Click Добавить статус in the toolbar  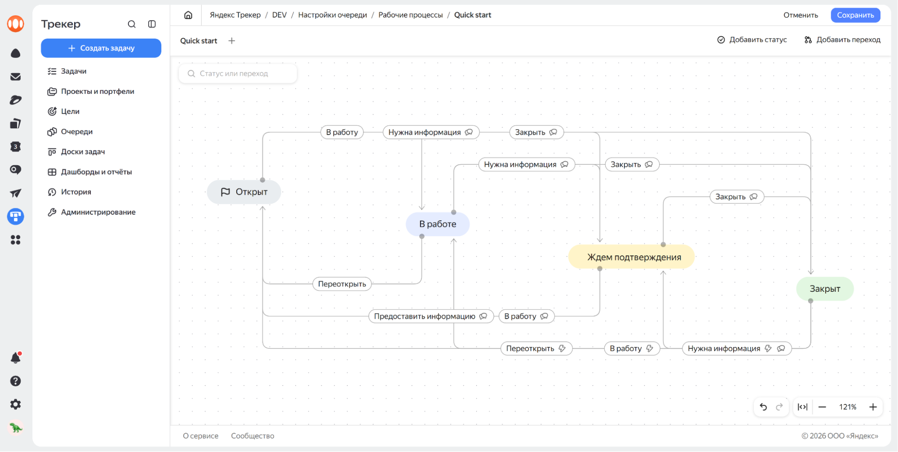coord(752,40)
